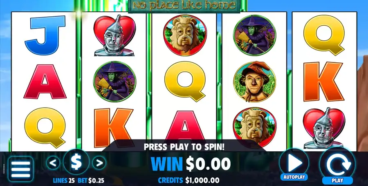Viewport: 368px width, 186px height.
Task: Click the No Place Like Home title
Action: [x=184, y=5]
